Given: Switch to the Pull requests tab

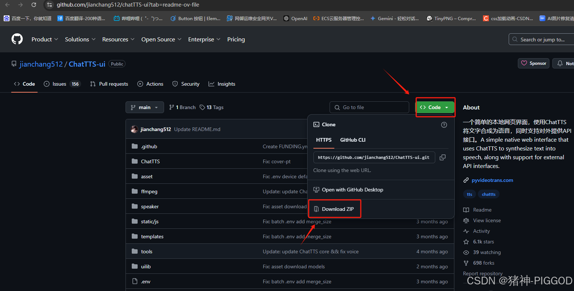Looking at the screenshot, I should pyautogui.click(x=109, y=84).
